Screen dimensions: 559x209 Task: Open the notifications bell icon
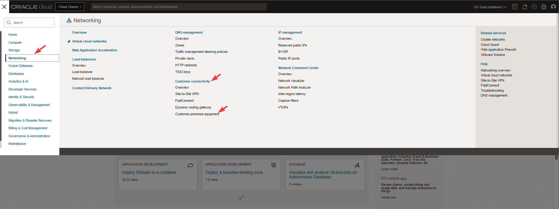tap(524, 7)
